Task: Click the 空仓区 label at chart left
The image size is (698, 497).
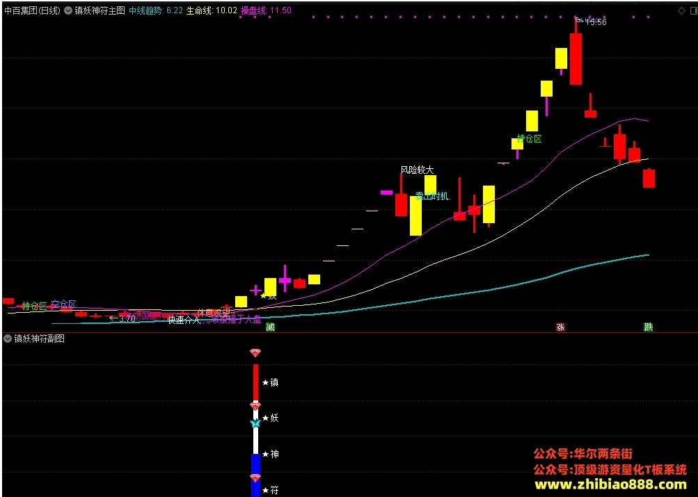Action: [x=63, y=304]
